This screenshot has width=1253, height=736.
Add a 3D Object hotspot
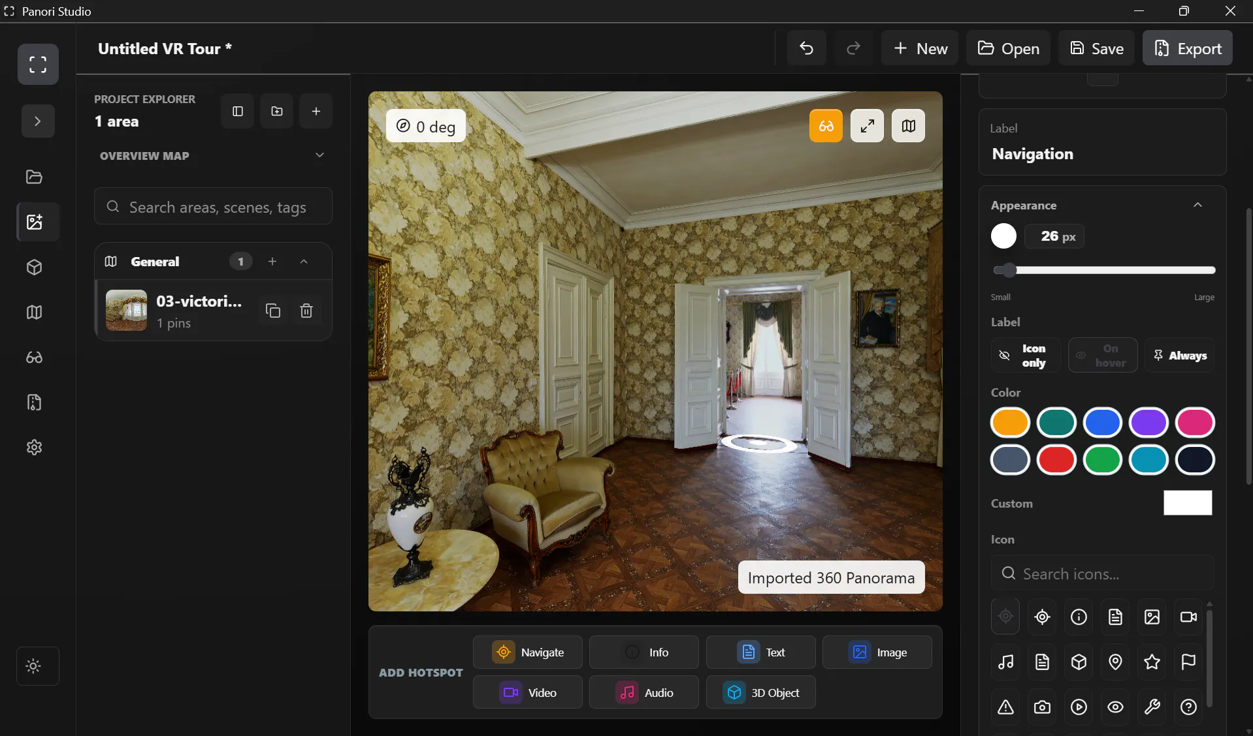click(x=761, y=693)
